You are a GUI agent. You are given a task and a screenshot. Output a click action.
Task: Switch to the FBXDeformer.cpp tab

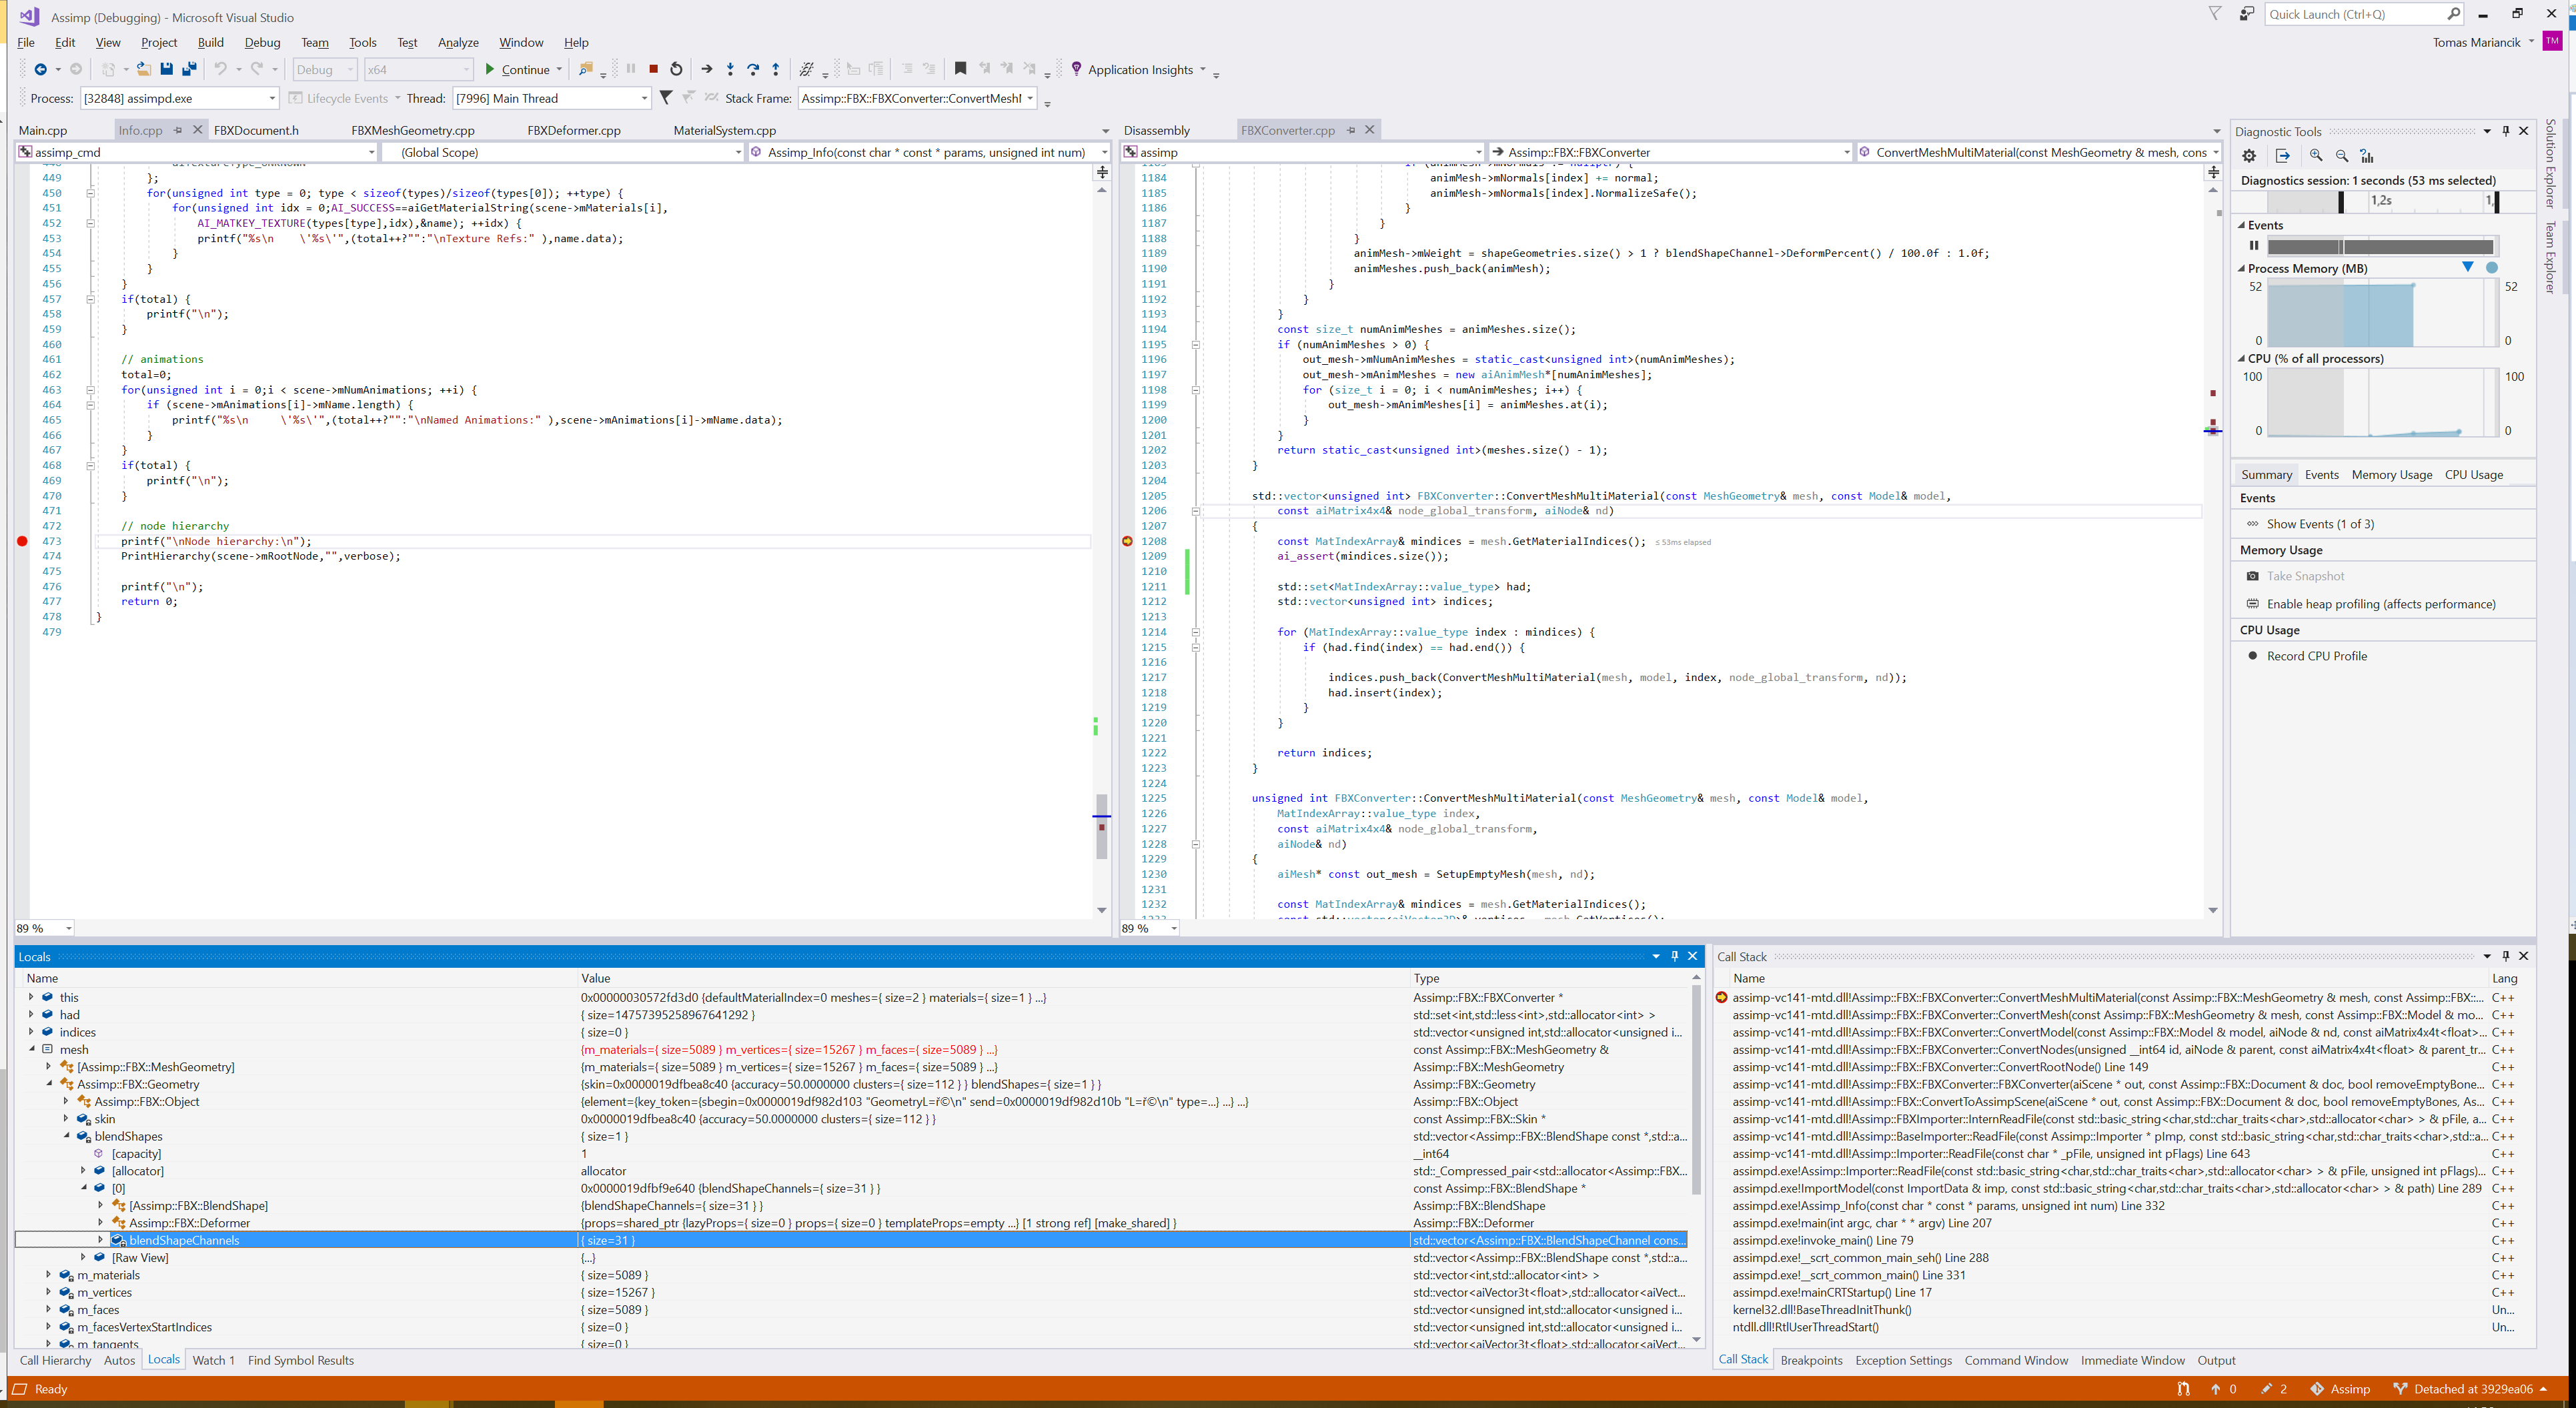point(573,130)
